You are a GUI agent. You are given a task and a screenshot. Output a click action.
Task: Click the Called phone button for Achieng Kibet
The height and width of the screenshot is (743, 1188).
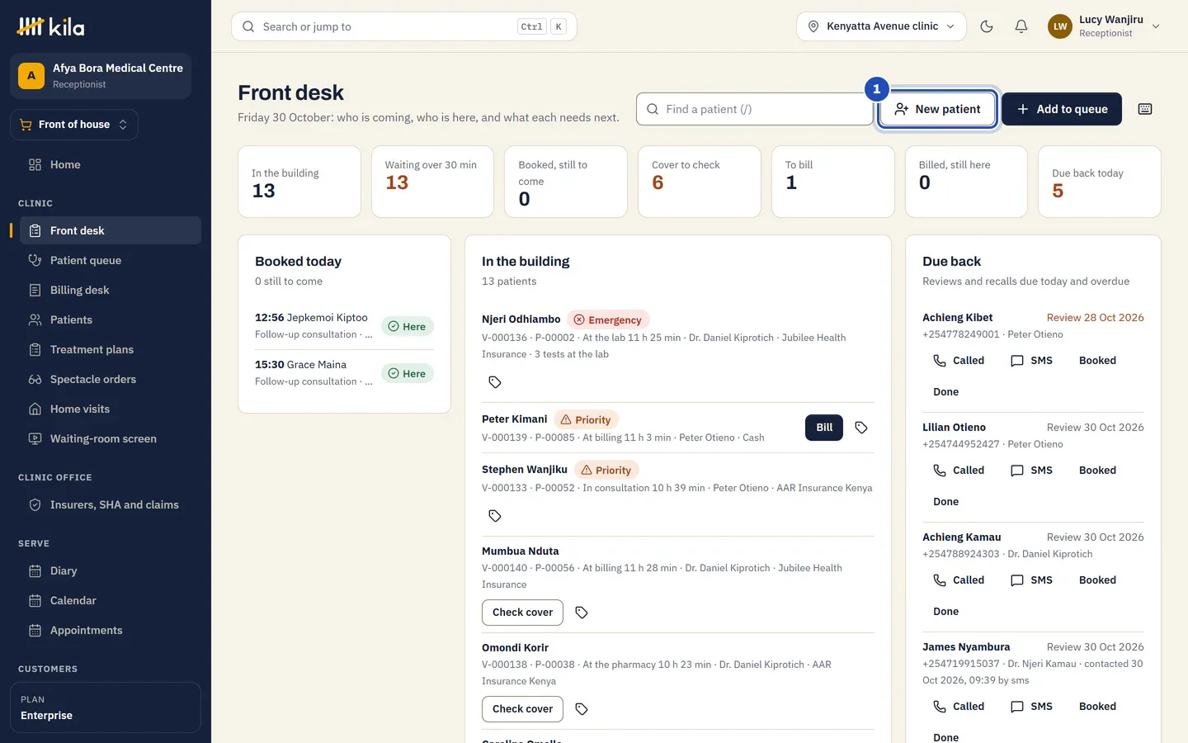pyautogui.click(x=959, y=361)
